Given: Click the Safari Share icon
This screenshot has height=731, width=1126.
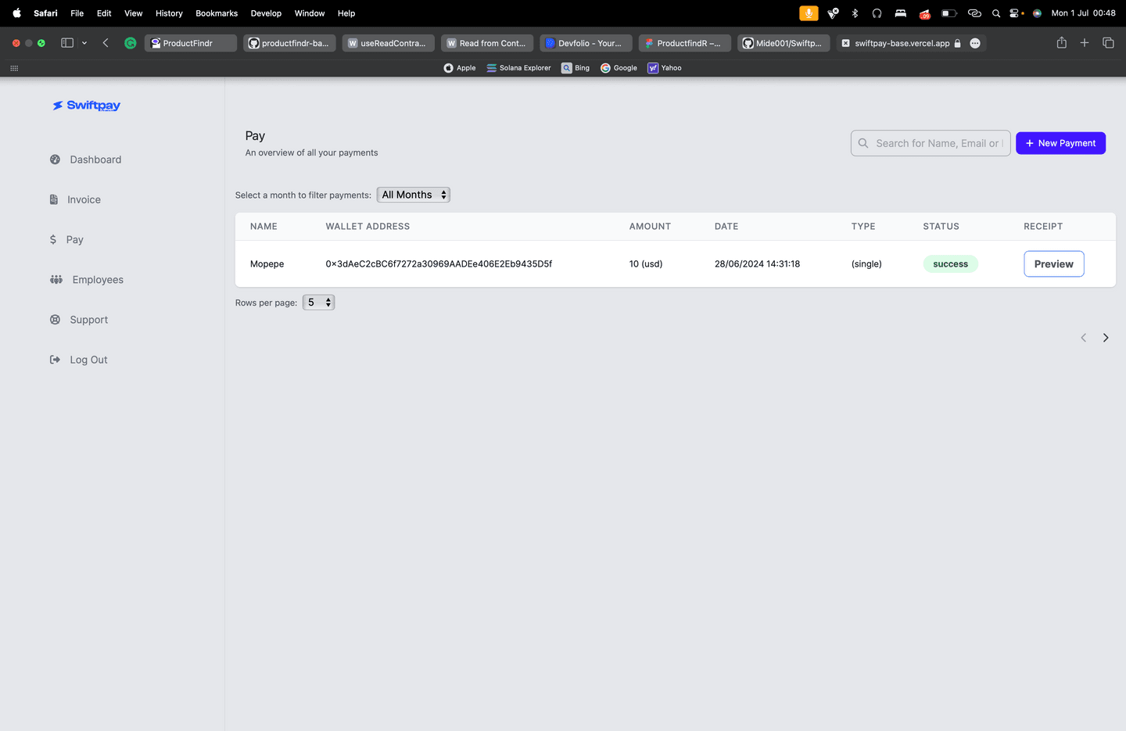Looking at the screenshot, I should point(1062,43).
